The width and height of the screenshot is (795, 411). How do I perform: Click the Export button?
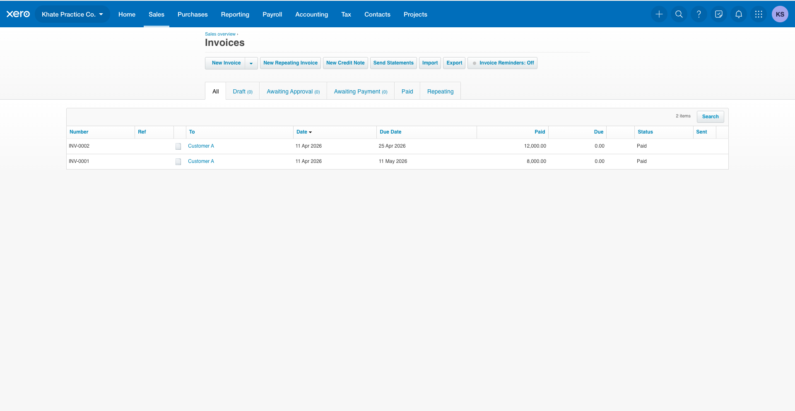coord(454,63)
